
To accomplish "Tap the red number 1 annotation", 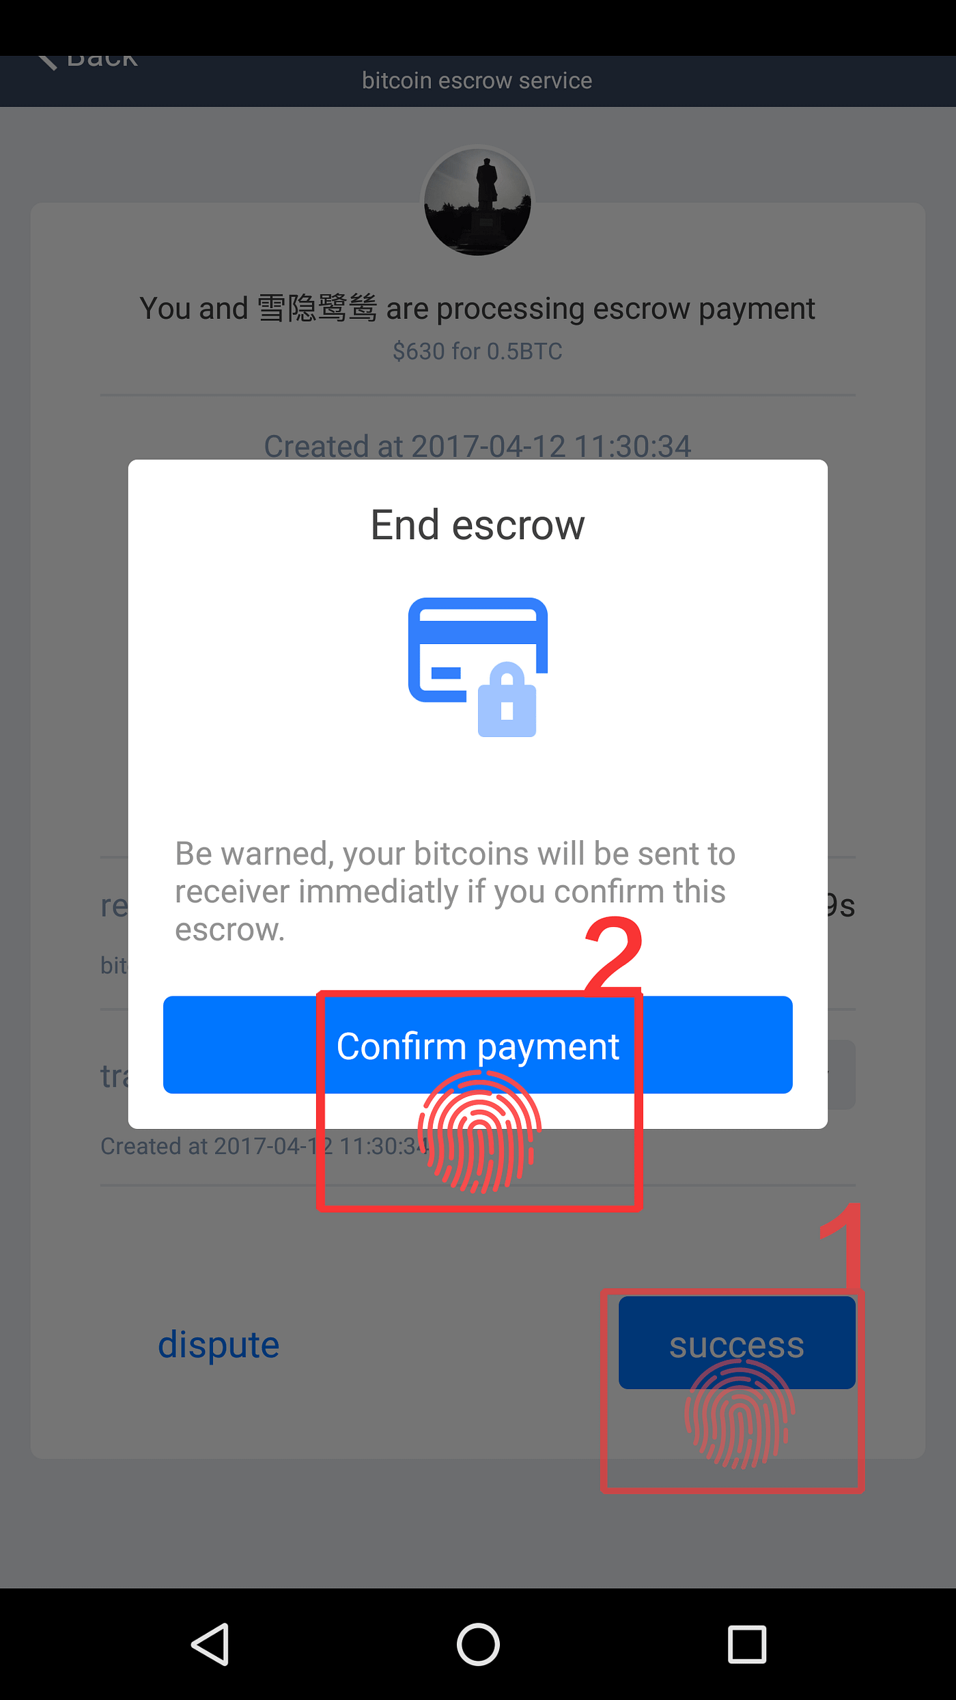I will [843, 1245].
